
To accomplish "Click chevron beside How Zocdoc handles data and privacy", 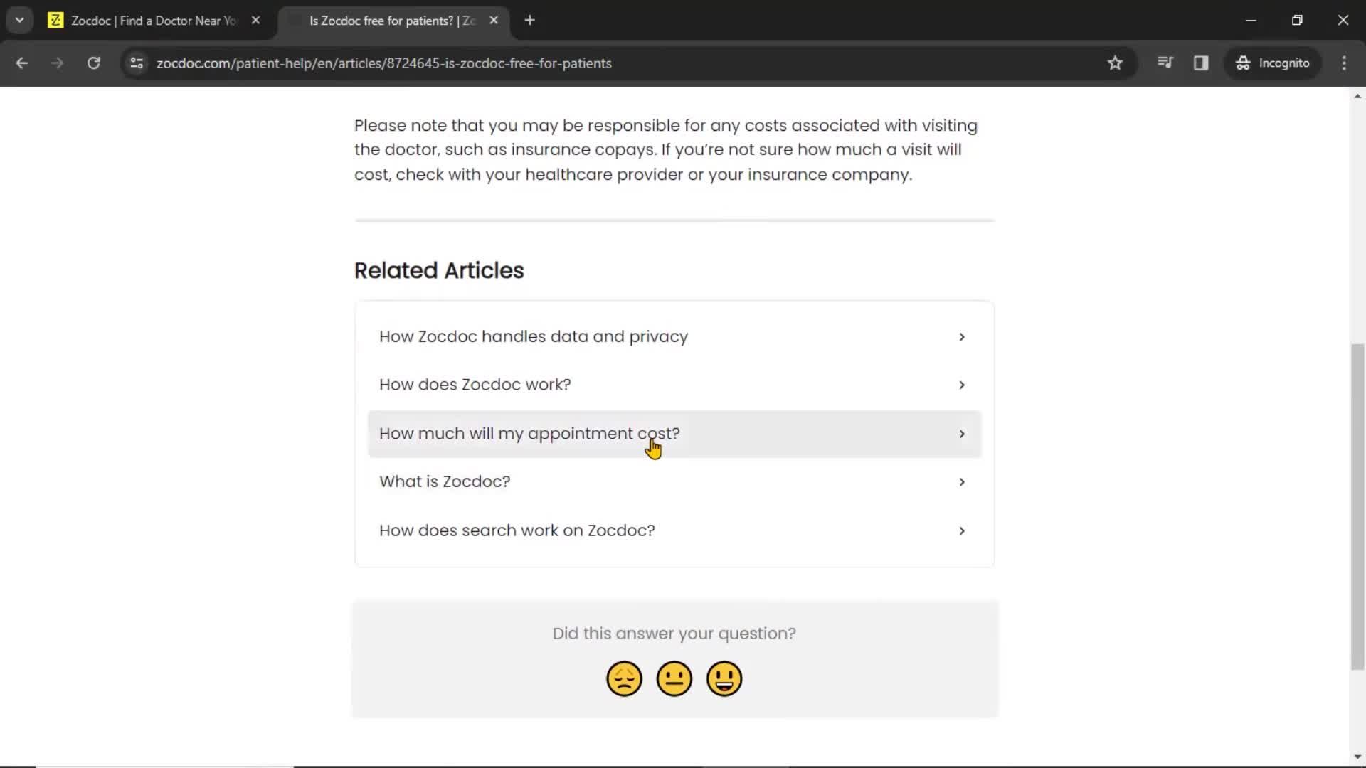I will pos(962,337).
